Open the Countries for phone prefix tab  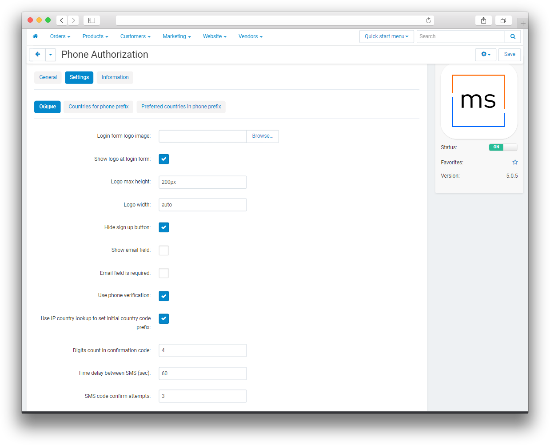(99, 107)
